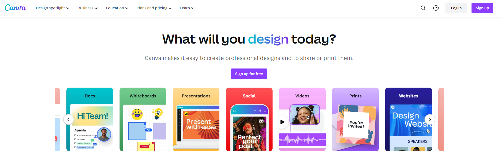Open the search icon
The height and width of the screenshot is (163, 501).
pos(423,8)
